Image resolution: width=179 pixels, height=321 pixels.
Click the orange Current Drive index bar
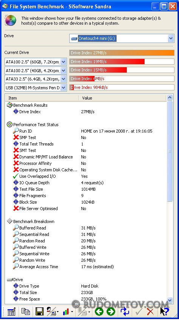[x=122, y=53]
